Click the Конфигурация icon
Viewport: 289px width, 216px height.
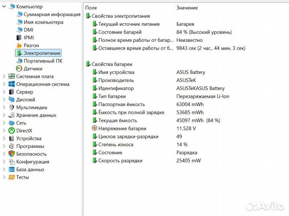click(x=12, y=162)
